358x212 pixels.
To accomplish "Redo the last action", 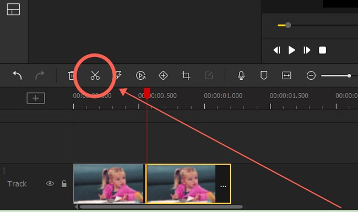I will 40,75.
